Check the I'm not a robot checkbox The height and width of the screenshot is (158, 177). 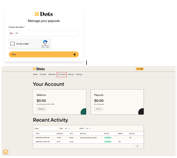point(12,44)
